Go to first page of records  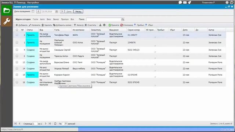click(15, 124)
